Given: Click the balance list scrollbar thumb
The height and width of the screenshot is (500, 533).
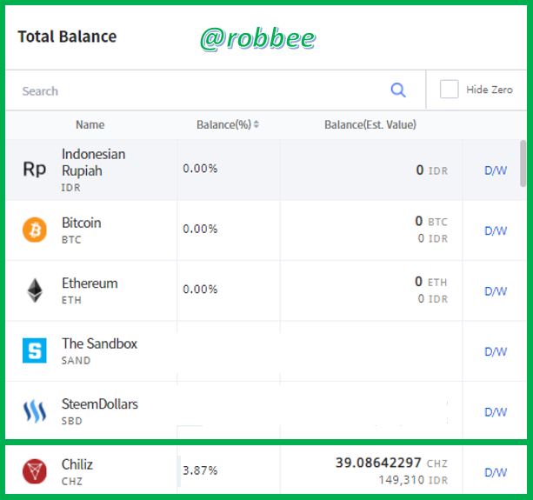Looking at the screenshot, I should 523,163.
